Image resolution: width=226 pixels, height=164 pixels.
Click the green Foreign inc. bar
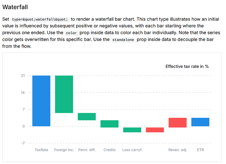[64, 94]
